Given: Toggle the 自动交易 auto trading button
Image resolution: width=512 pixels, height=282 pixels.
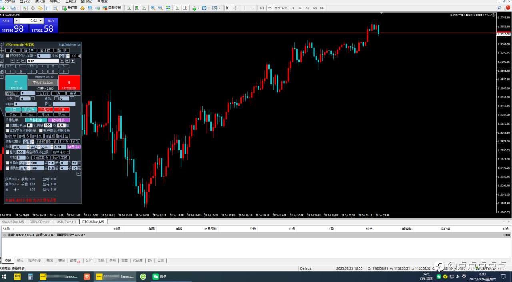Looking at the screenshot, I should 112,8.
